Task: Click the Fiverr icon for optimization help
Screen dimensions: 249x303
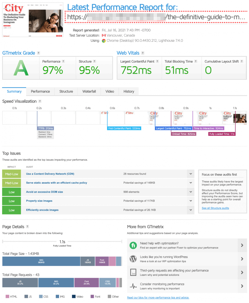Action: pos(133,245)
